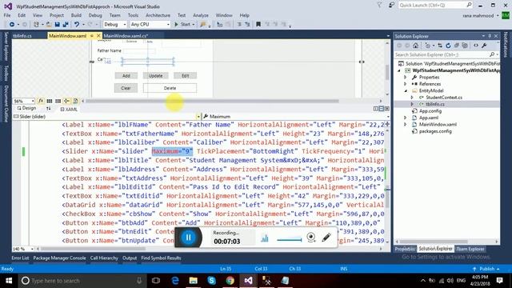This screenshot has width=512, height=288.
Task: Switch to the Team Explorer tab
Action: click(x=470, y=249)
